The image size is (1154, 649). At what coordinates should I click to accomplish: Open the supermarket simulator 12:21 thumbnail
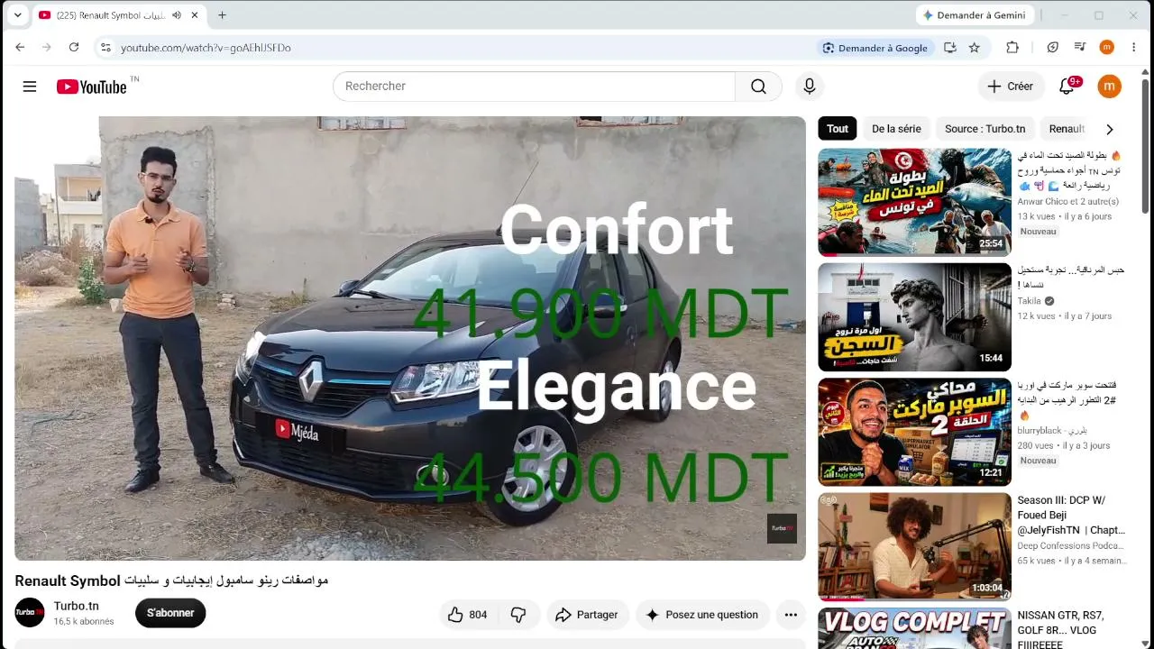coord(914,432)
